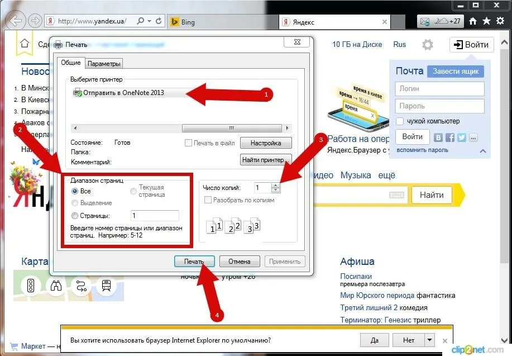
Task: Open the IE Home icon
Action: (x=473, y=21)
